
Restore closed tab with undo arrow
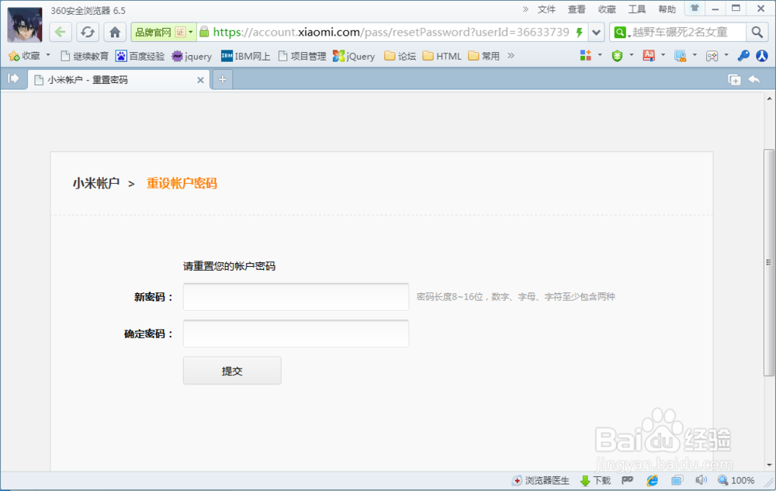click(x=754, y=80)
